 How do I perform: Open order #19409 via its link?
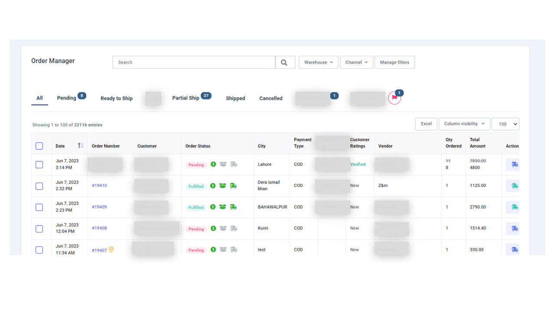(100, 207)
